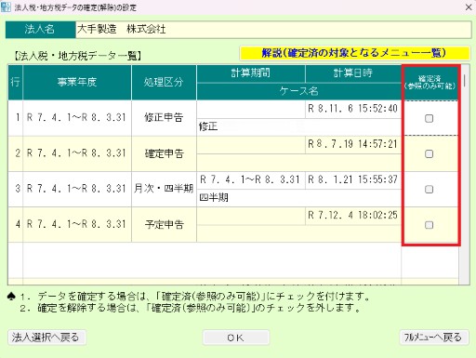
Task: Click calculation time R 8. 7.19 14:57:21
Action: (353, 144)
